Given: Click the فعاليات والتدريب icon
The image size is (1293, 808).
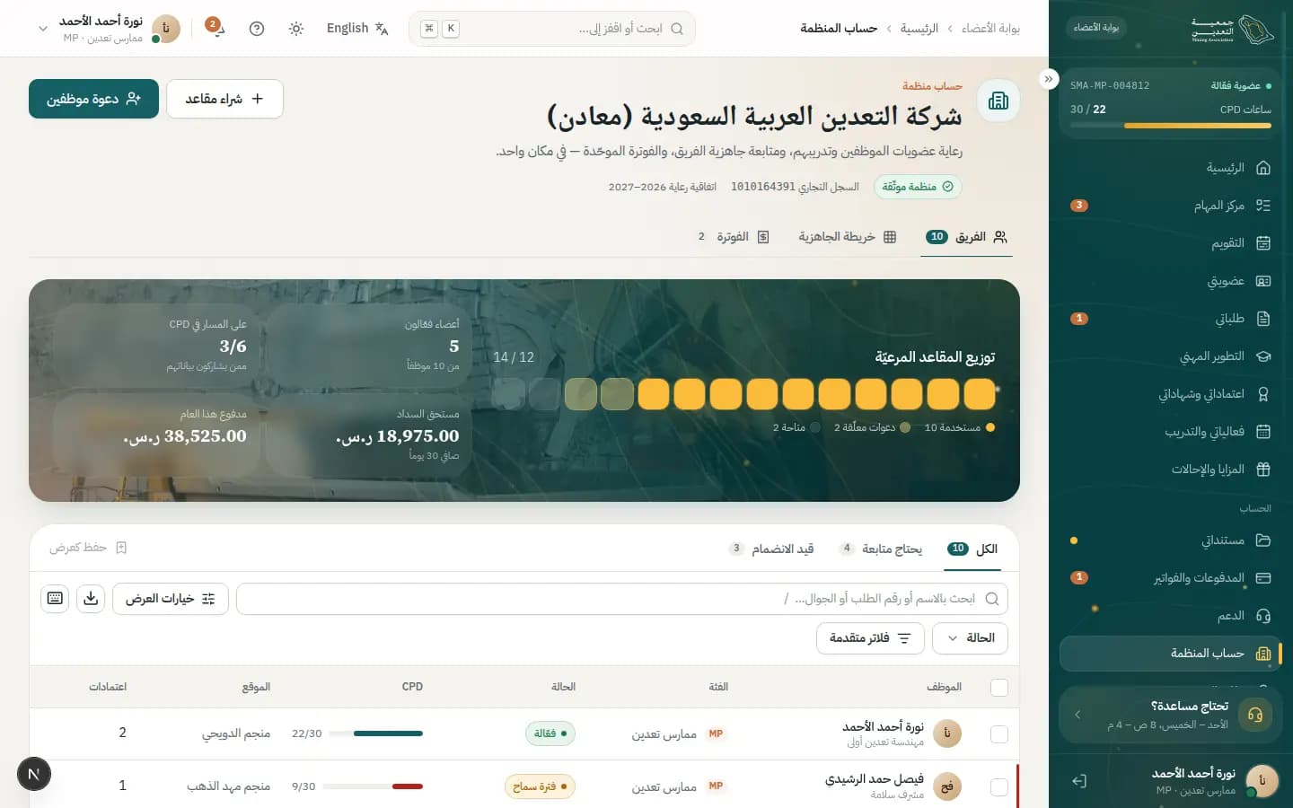Looking at the screenshot, I should pos(1263,432).
